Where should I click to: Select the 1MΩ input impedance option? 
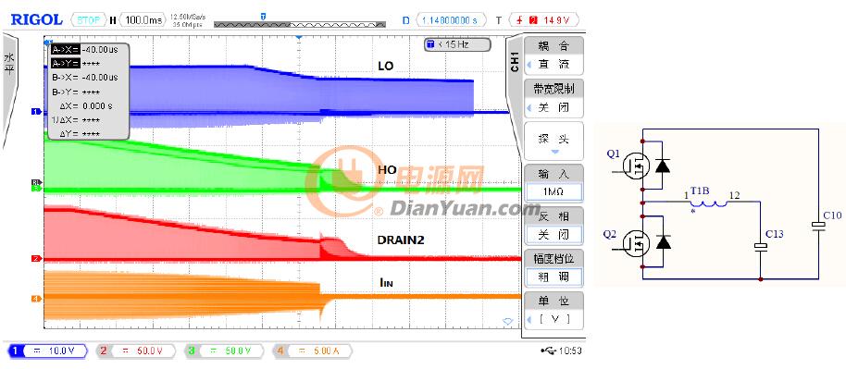click(x=554, y=191)
